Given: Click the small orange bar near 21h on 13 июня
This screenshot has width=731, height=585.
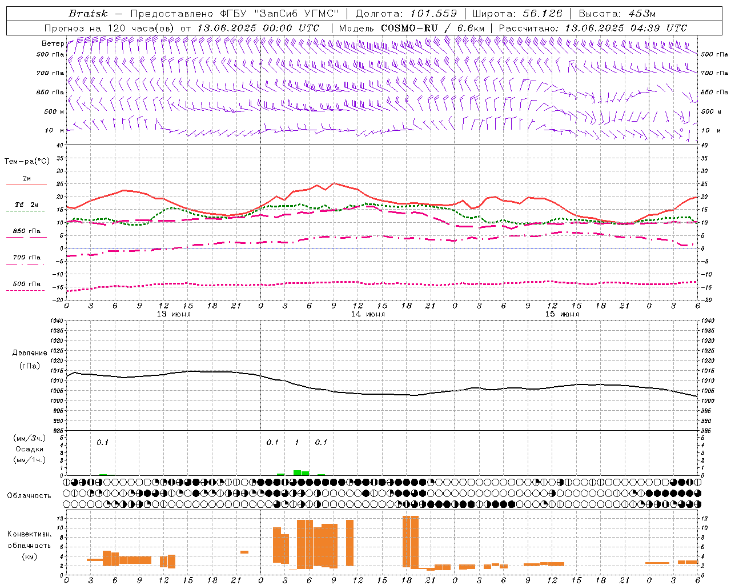Looking at the screenshot, I should click(244, 552).
